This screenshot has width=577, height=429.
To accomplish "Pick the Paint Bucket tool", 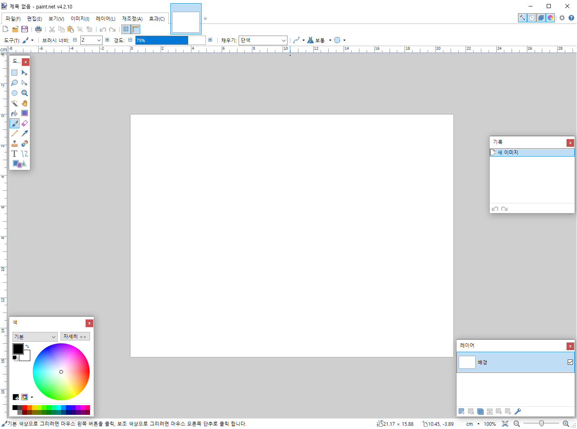I will tap(15, 113).
